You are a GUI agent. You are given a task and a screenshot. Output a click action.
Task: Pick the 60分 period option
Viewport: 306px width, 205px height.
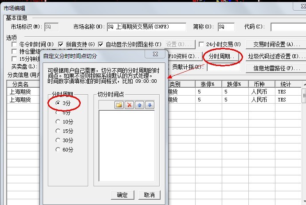58,150
